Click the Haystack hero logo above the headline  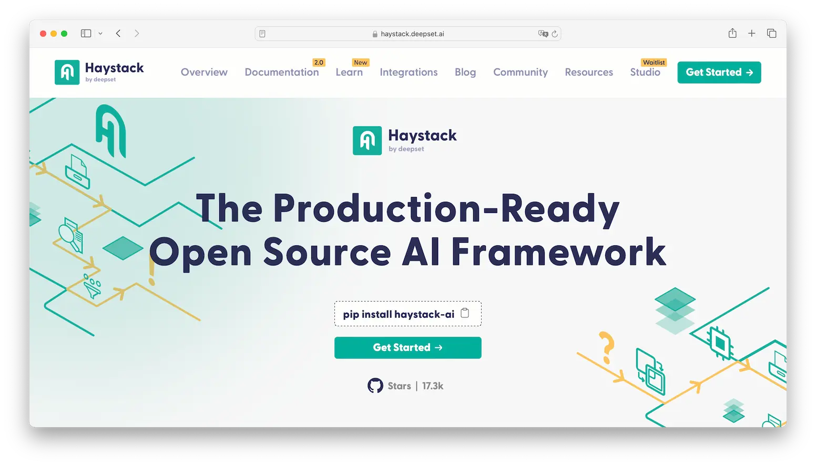point(405,141)
